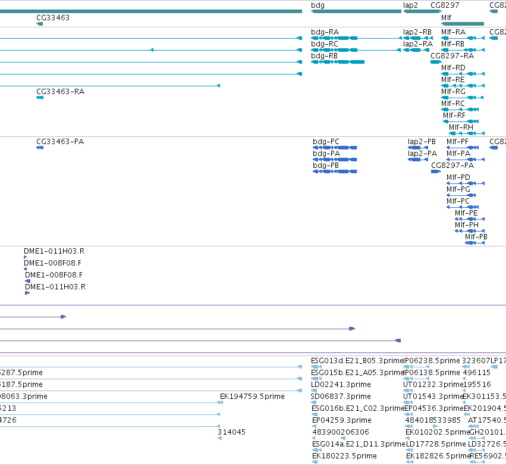Screen dimensions: 506x465
Task: Select EST IP06238.5prime
Action: (x=416, y=367)
